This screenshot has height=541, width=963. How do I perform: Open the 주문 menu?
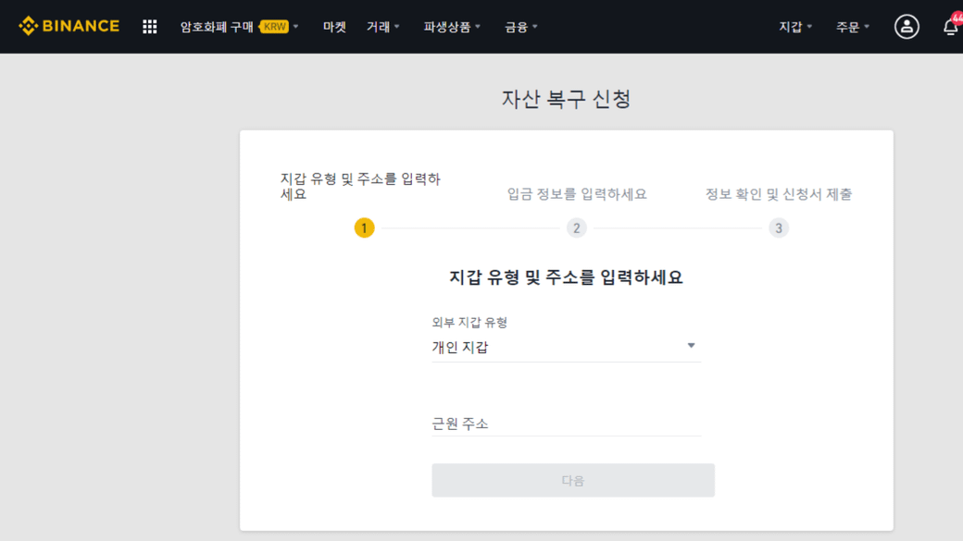(x=852, y=27)
